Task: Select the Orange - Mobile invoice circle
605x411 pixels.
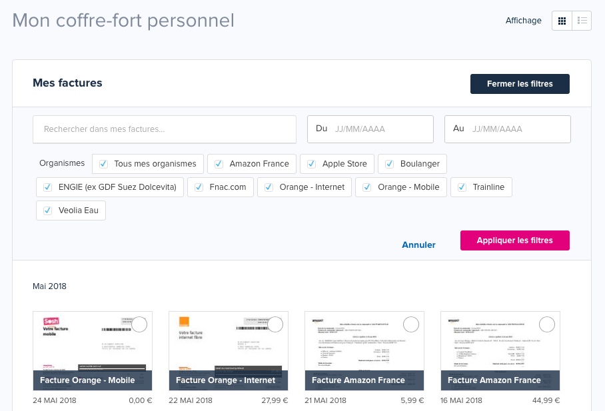Action: [139, 324]
